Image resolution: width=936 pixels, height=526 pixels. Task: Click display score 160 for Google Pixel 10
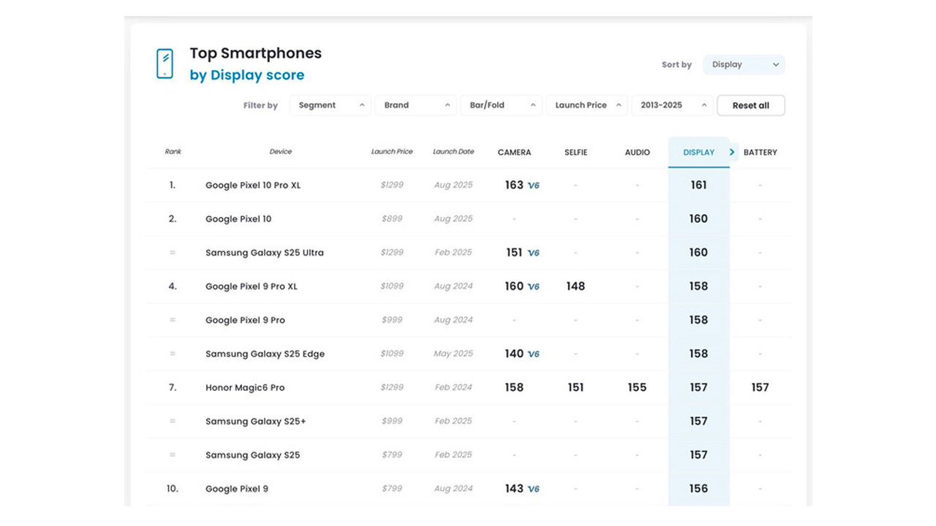coord(698,219)
